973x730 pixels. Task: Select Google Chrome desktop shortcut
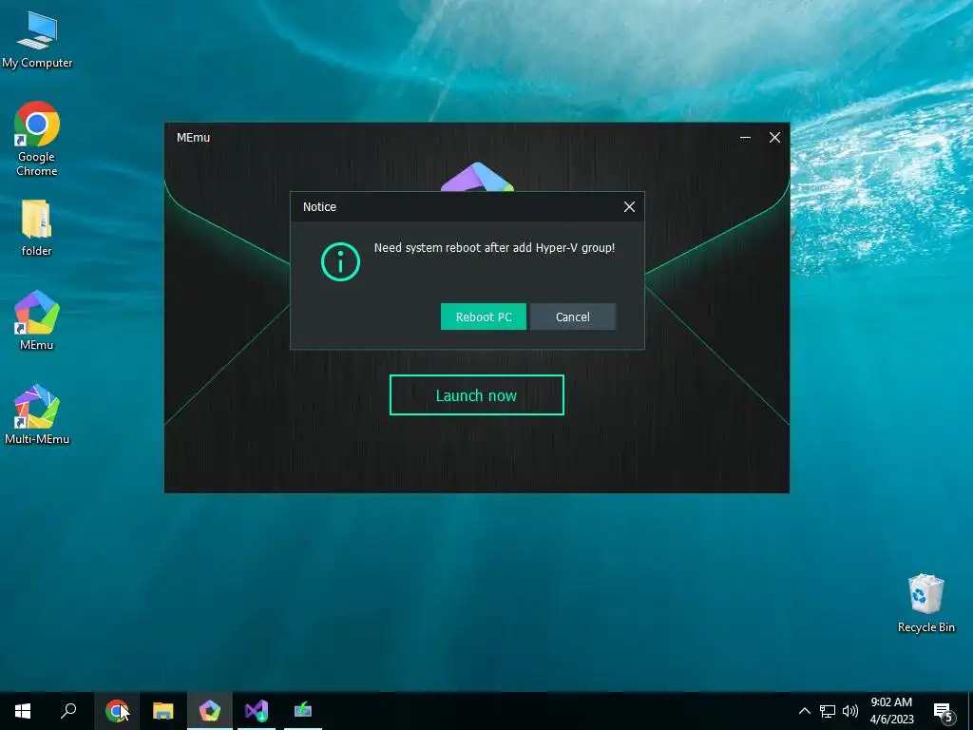click(x=37, y=139)
